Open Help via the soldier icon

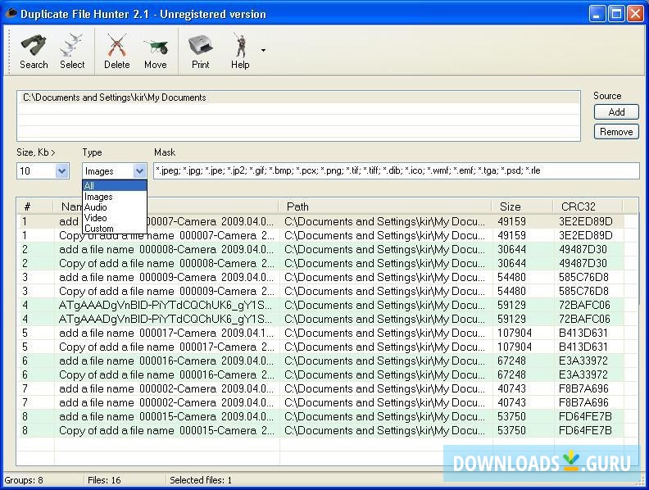point(240,46)
